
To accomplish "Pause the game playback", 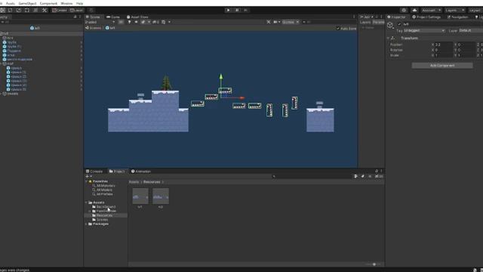I will pos(237,10).
